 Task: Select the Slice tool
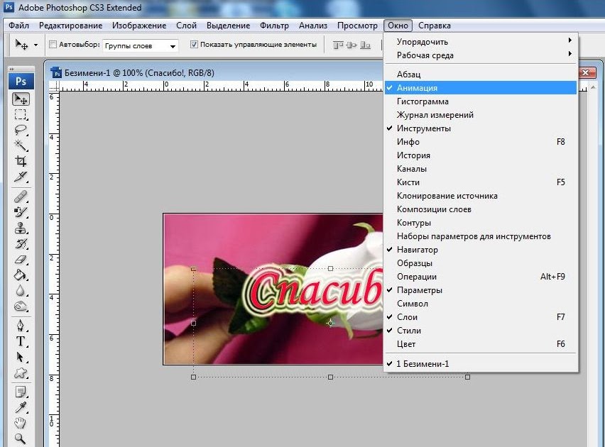(21, 177)
